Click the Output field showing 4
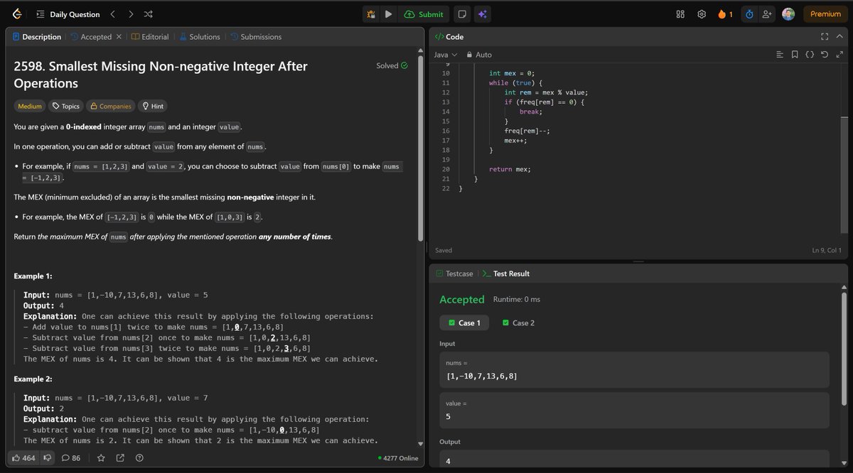The height and width of the screenshot is (473, 853). pos(634,460)
